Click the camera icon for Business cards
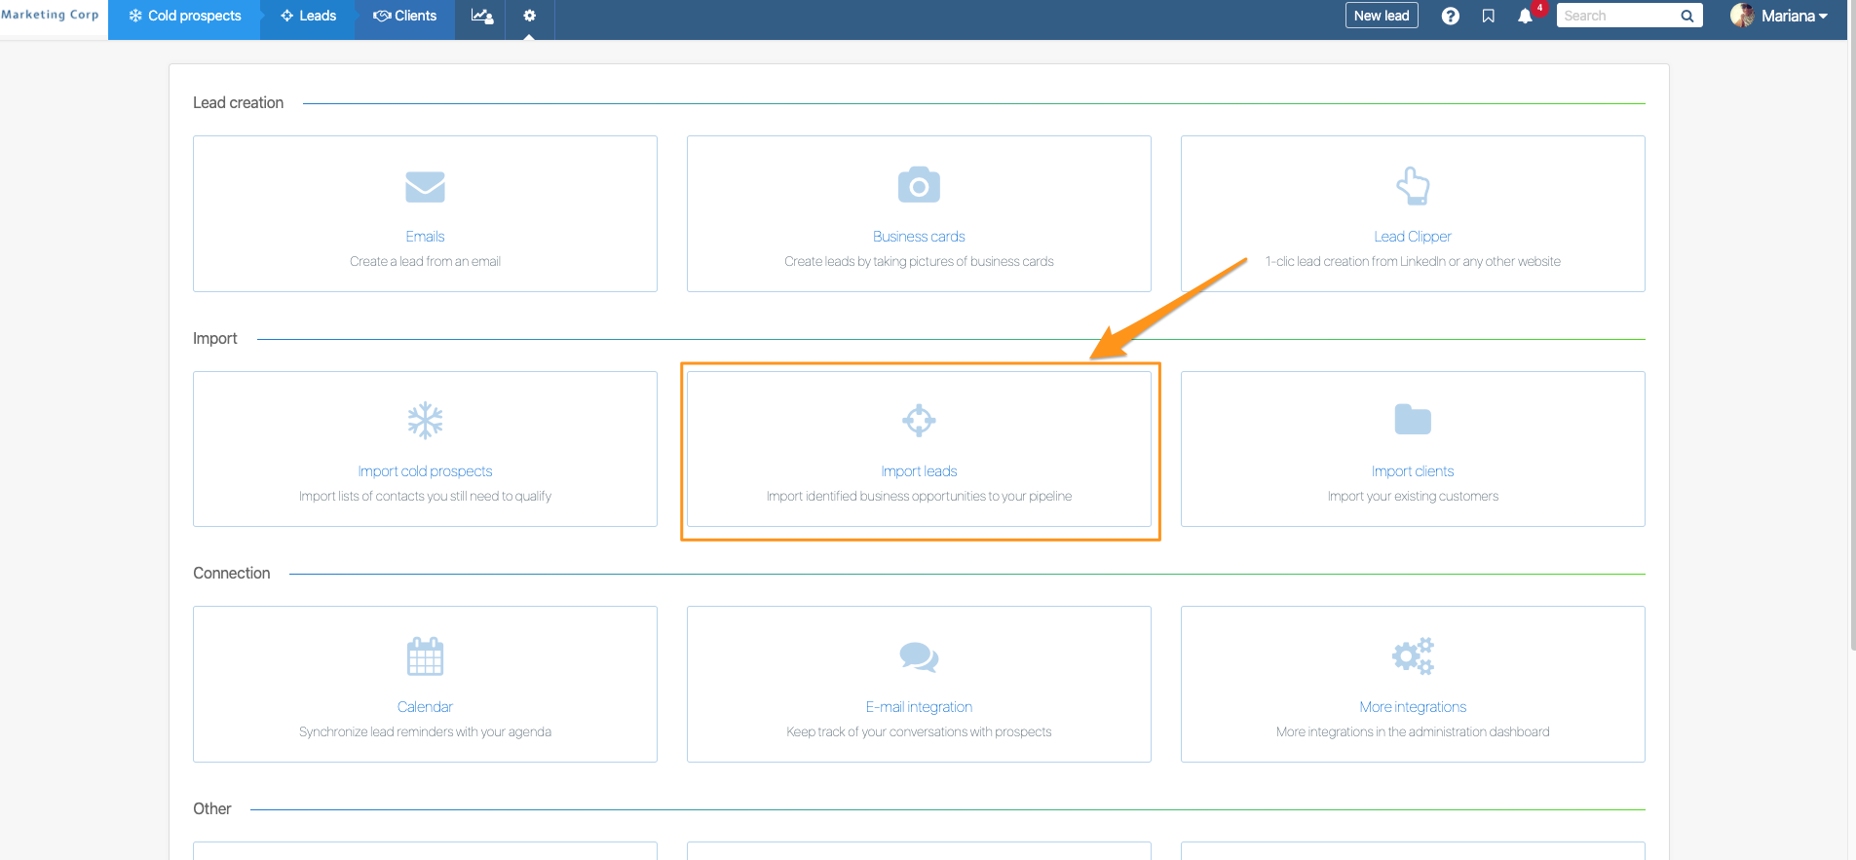Image resolution: width=1856 pixels, height=860 pixels. [x=919, y=185]
